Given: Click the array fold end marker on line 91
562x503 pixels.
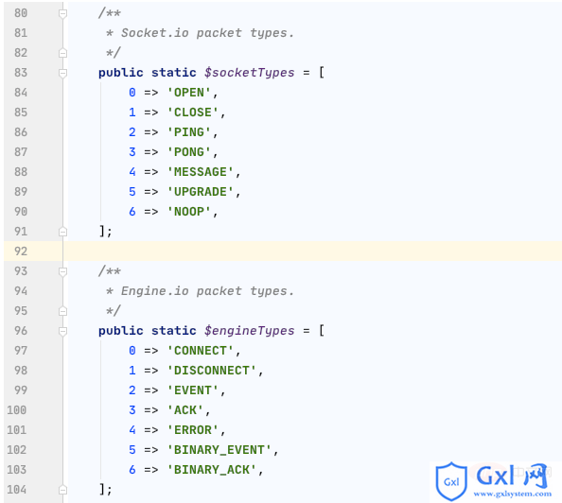Looking at the screenshot, I should coord(62,232).
